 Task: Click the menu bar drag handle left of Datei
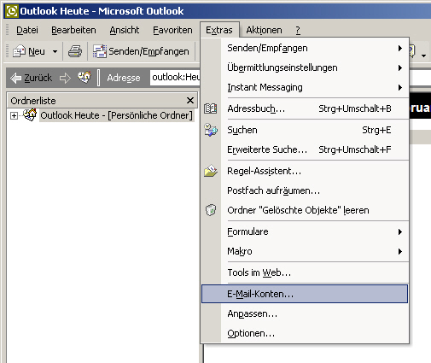point(8,30)
